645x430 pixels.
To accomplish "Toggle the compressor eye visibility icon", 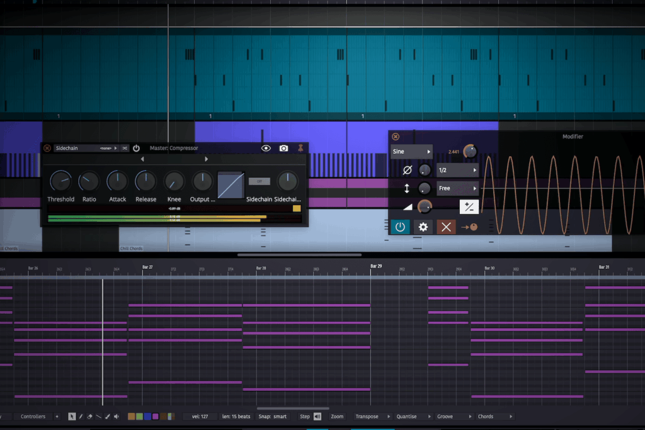I will (x=266, y=148).
